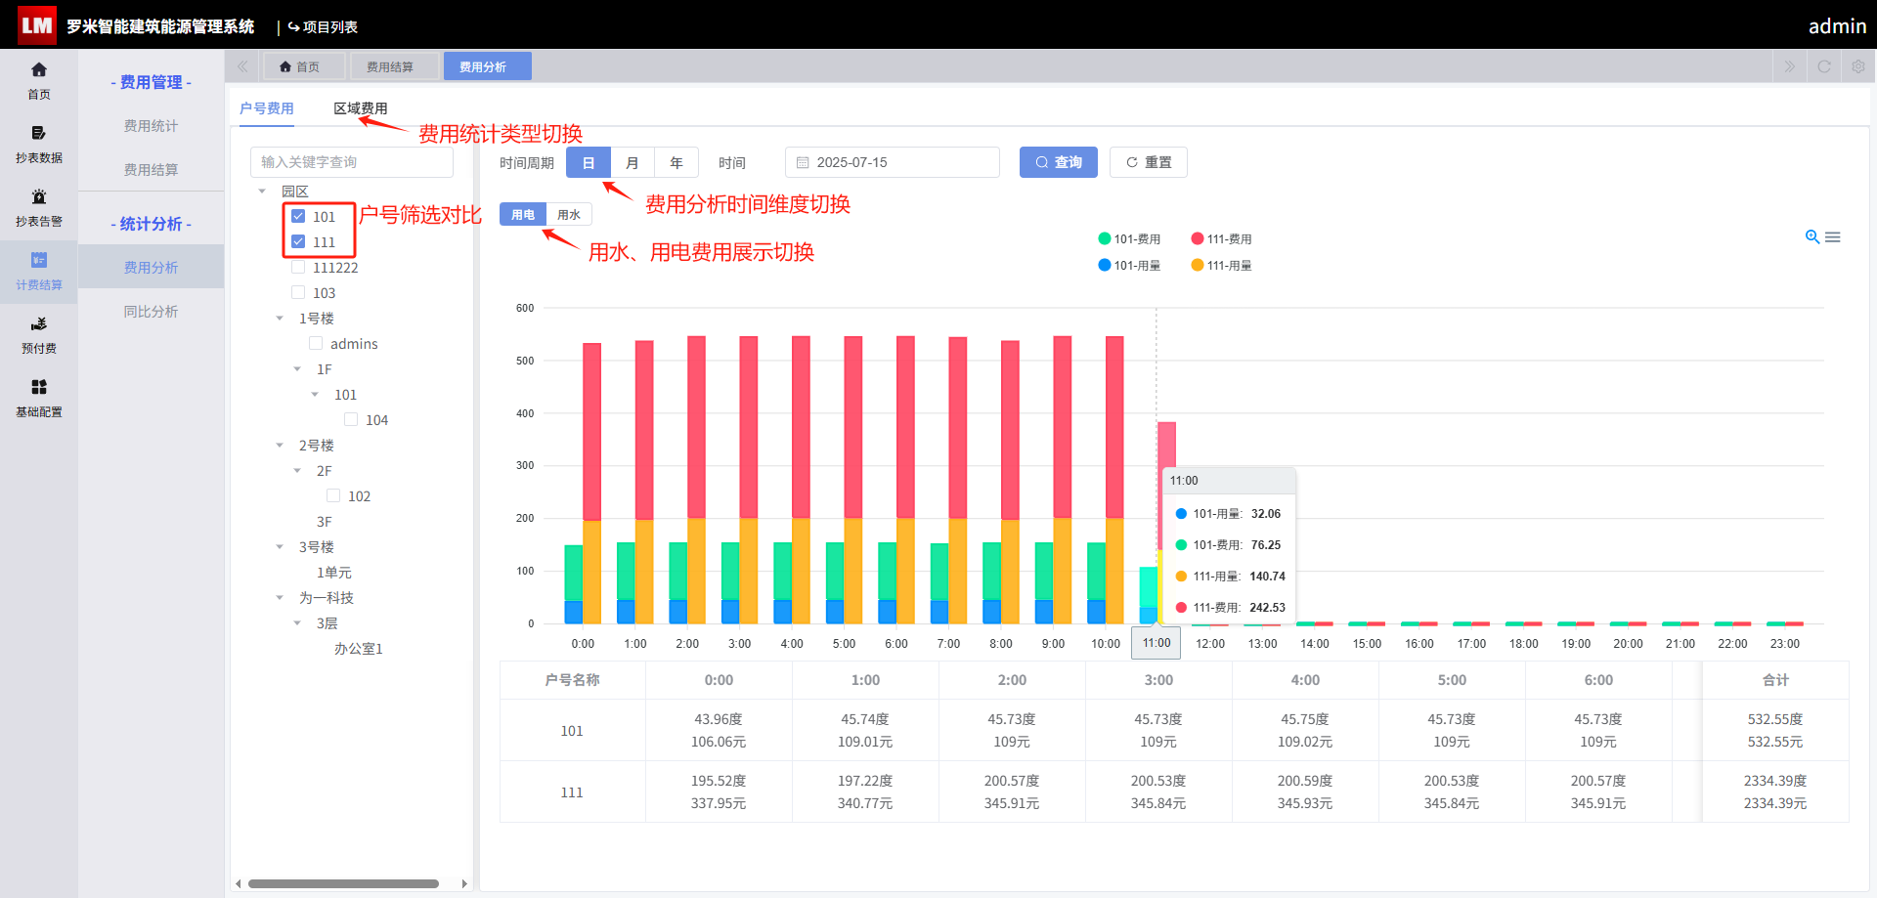
Task: Open 费用统计 in side menu
Action: pos(151,125)
